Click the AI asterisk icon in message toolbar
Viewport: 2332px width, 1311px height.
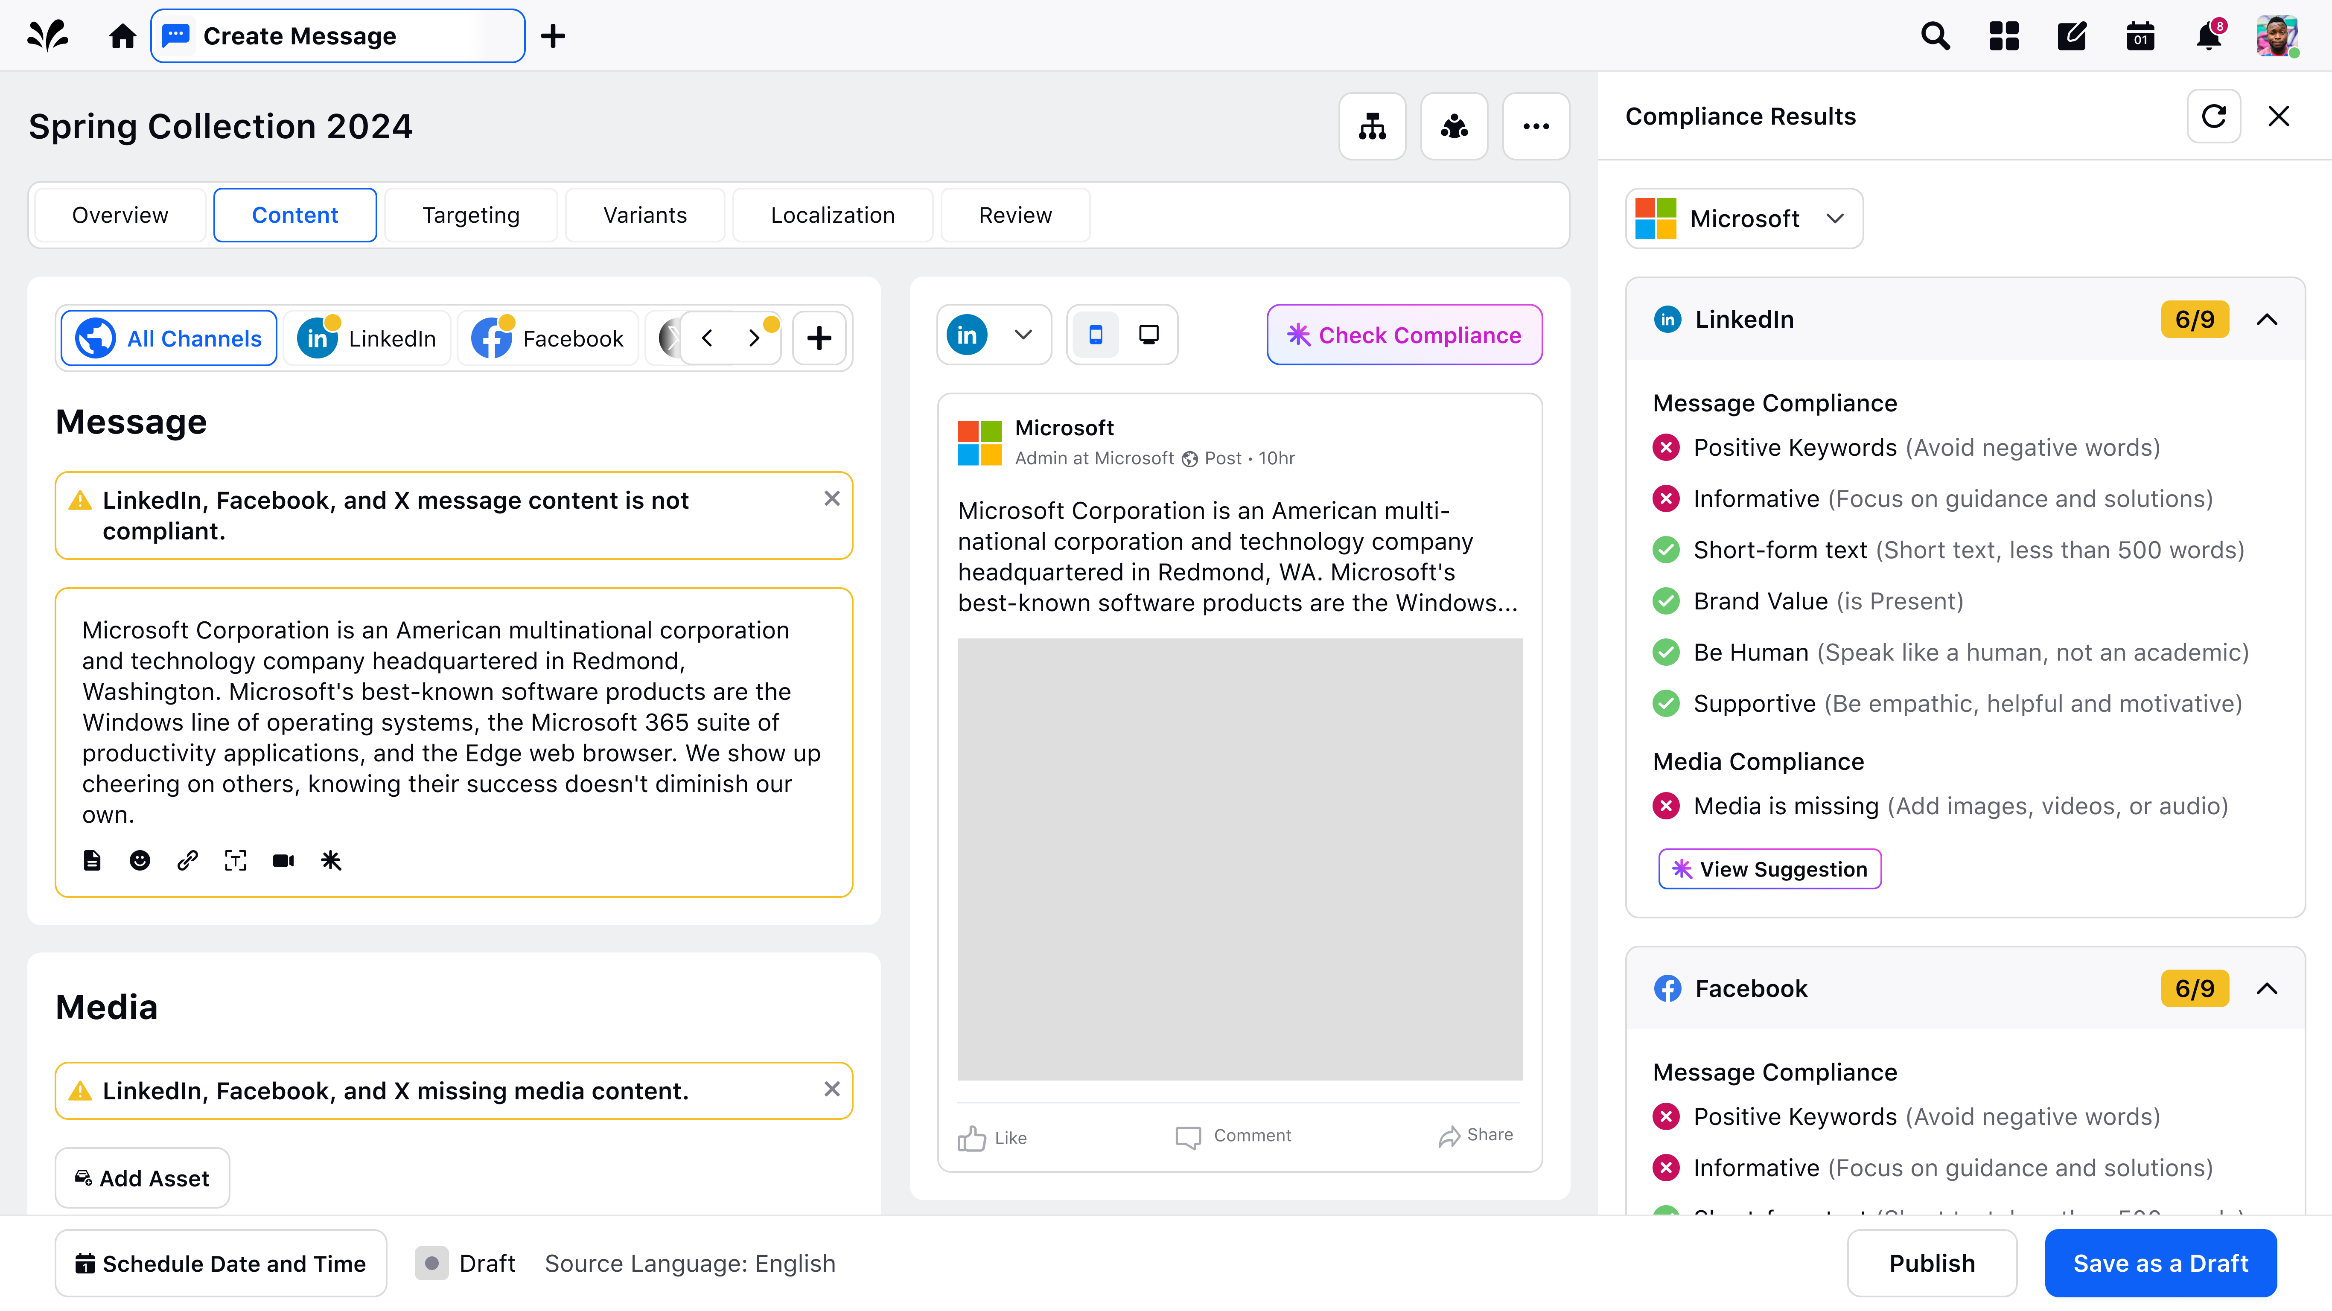coord(331,860)
